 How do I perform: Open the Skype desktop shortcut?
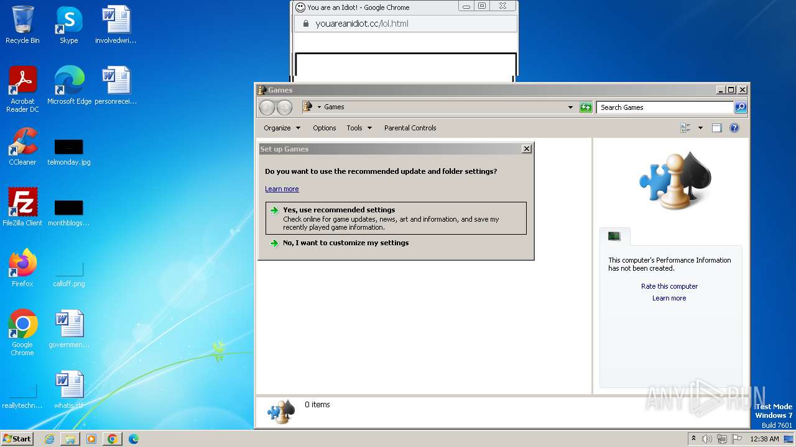[x=68, y=25]
